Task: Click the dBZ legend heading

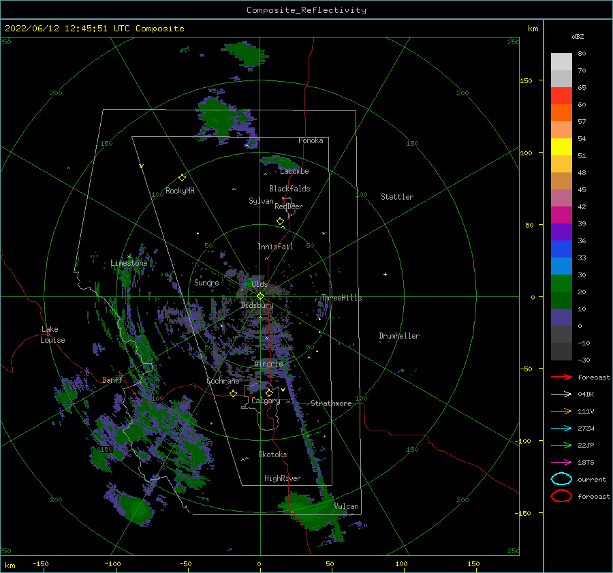Action: [x=578, y=36]
